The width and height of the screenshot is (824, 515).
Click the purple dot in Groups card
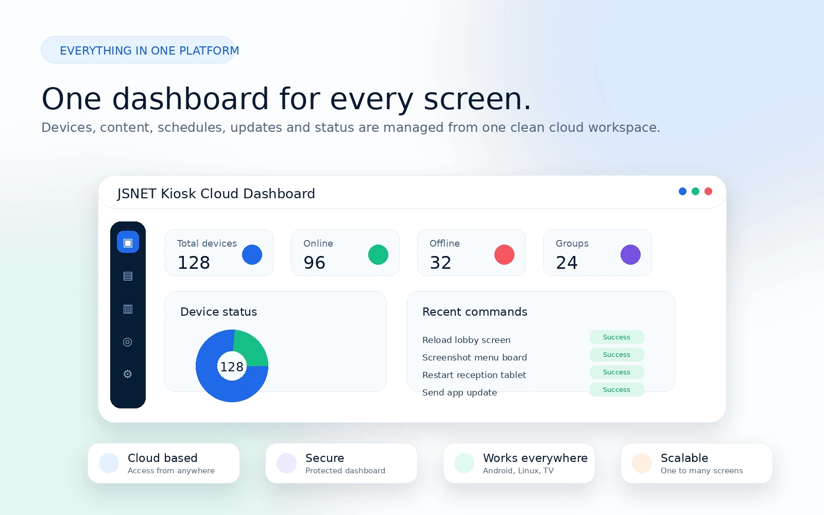click(630, 254)
